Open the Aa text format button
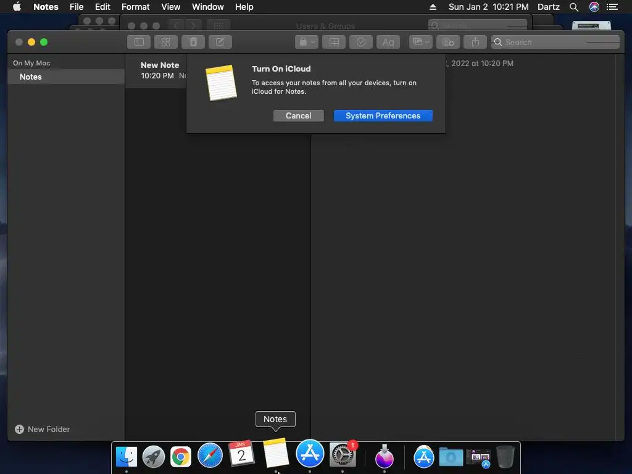 coord(388,42)
